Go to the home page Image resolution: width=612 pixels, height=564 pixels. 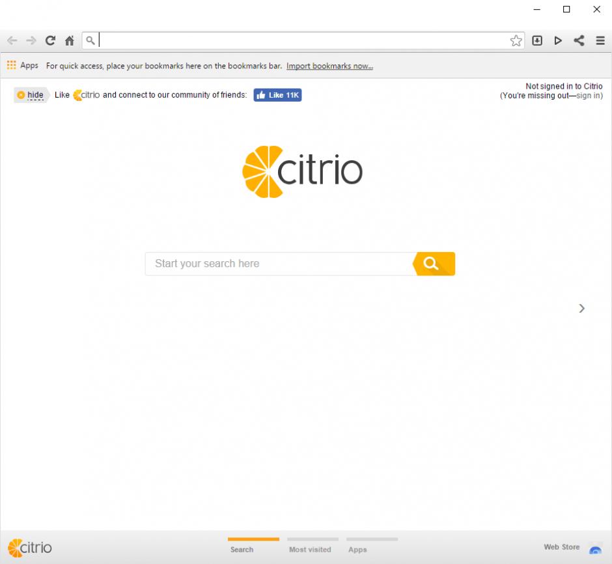tap(70, 40)
